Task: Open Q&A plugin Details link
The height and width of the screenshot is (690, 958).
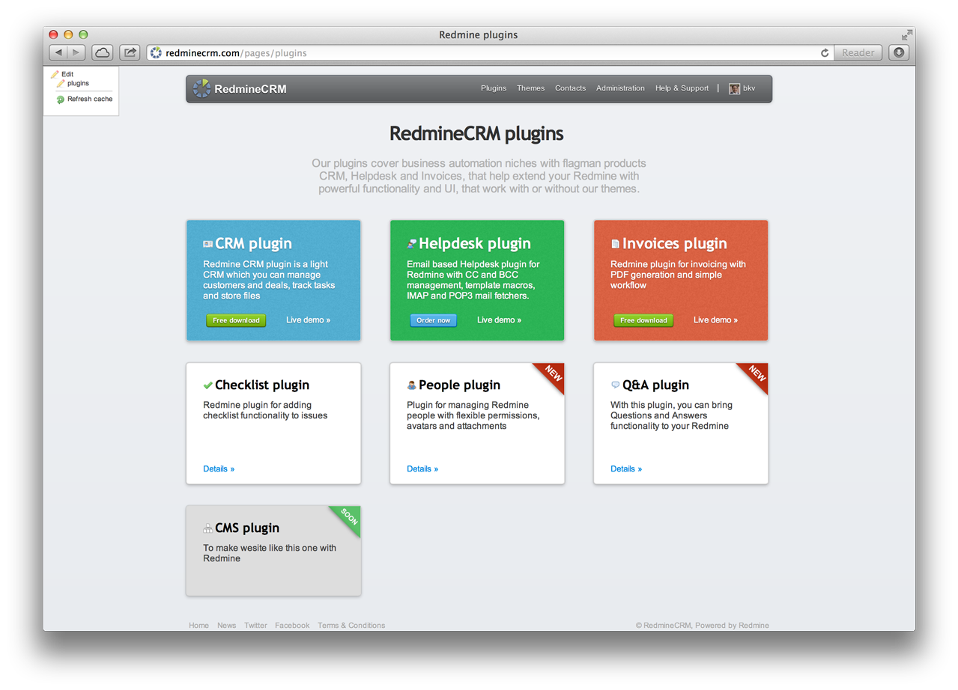Action: point(626,469)
